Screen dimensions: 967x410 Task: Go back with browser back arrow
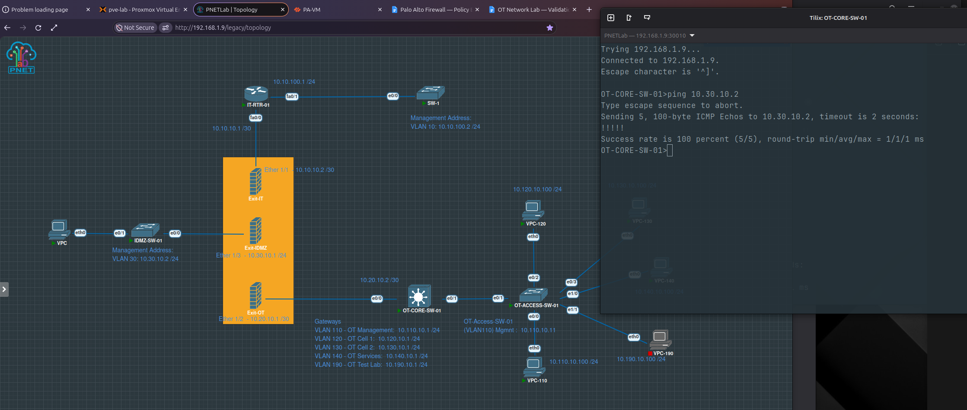click(7, 28)
